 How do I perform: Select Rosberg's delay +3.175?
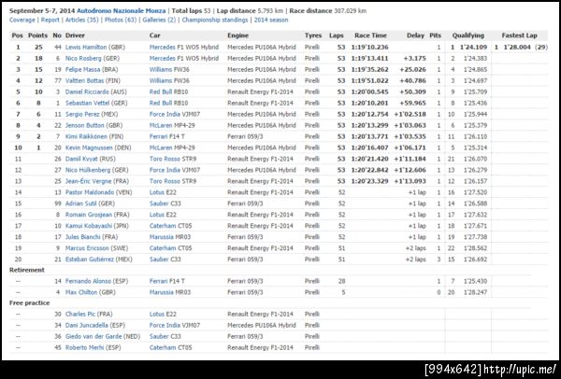tap(414, 58)
